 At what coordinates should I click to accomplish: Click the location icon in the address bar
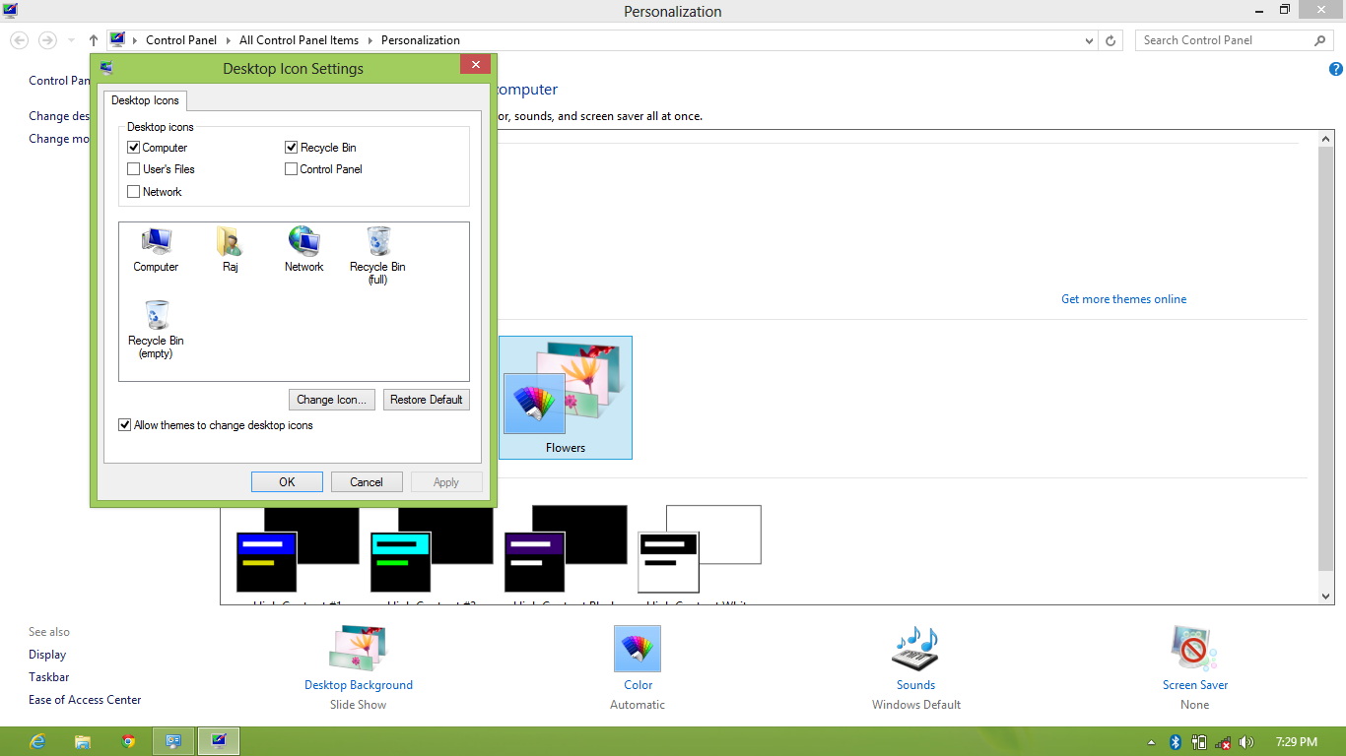coord(117,40)
